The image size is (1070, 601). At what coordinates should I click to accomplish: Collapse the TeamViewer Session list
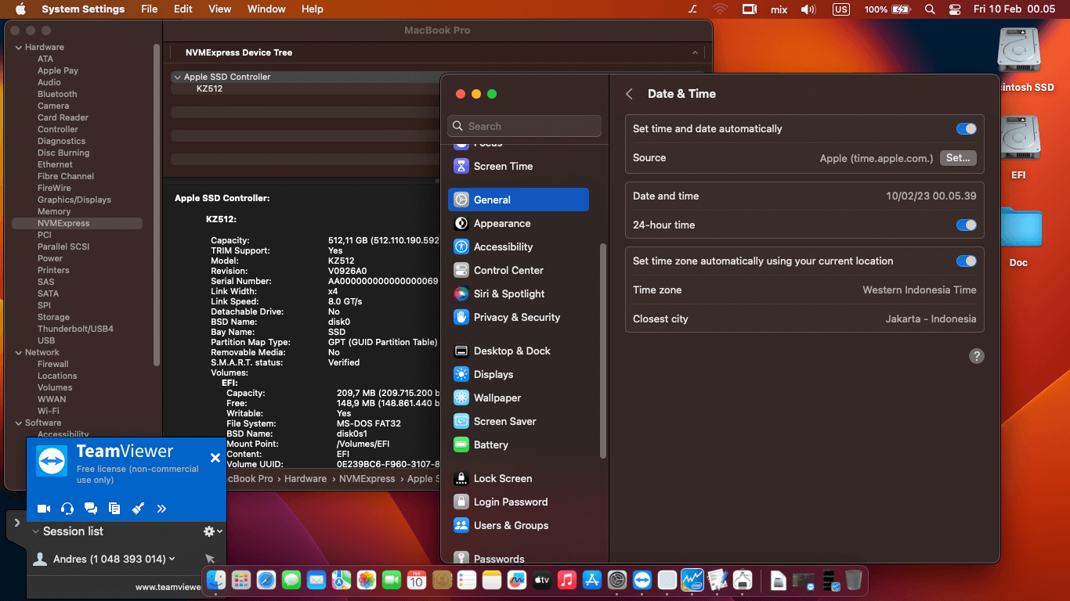point(36,531)
